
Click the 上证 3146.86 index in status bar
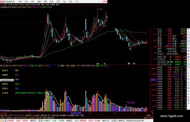[x=8, y=120]
